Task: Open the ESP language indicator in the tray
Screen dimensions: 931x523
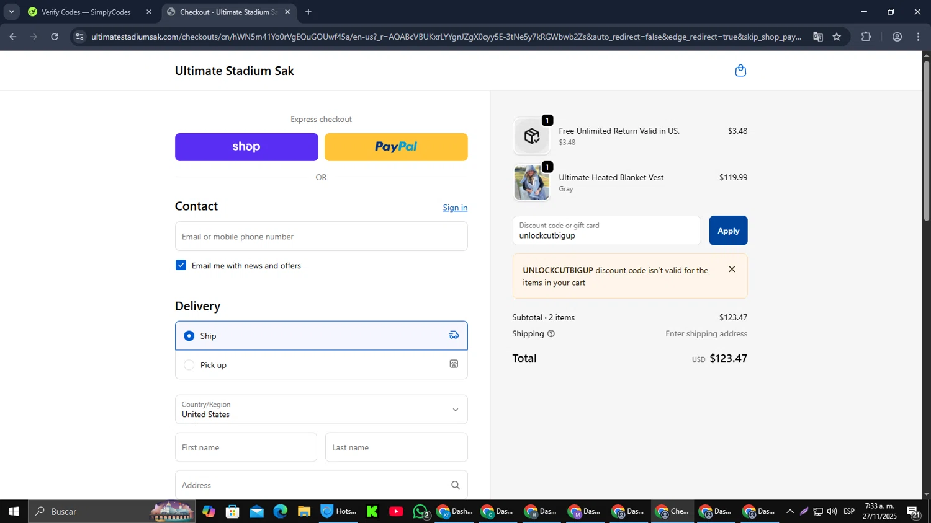Action: click(x=849, y=511)
